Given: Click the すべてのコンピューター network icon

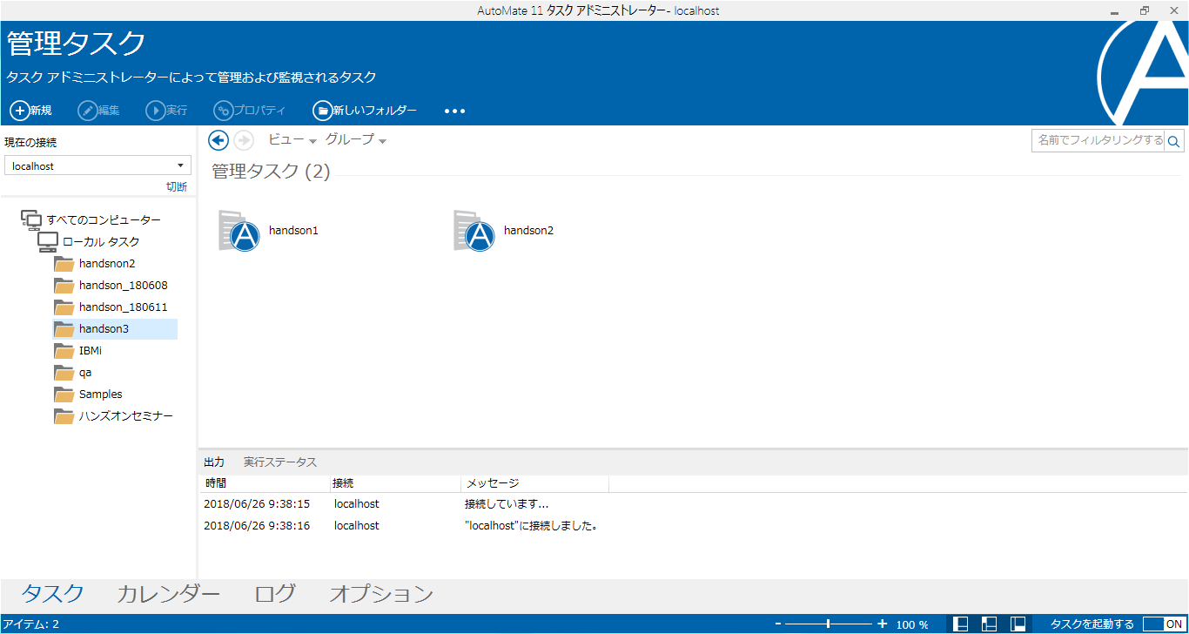Looking at the screenshot, I should coord(31,219).
